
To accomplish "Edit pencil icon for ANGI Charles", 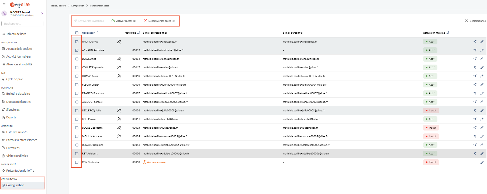I will point(482,41).
